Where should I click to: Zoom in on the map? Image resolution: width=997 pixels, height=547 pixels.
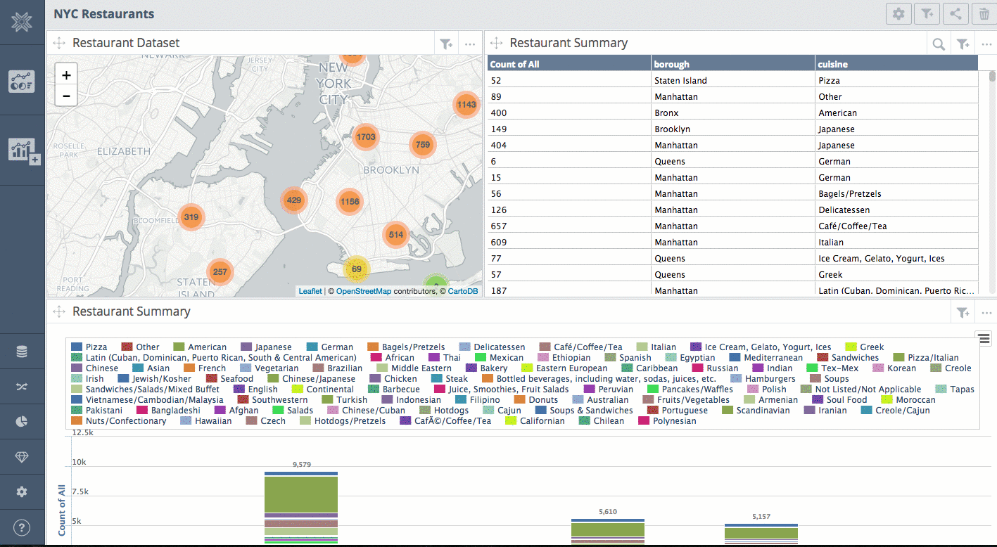click(66, 75)
